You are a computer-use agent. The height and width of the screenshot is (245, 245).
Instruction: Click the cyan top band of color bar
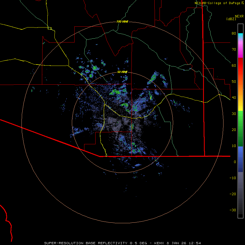[240, 35]
